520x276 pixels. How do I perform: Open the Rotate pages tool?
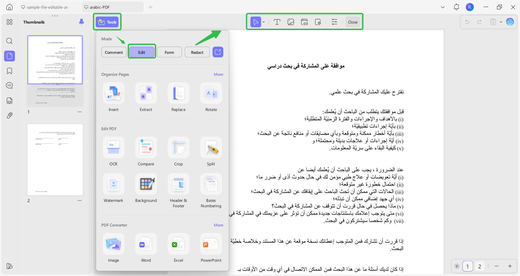(x=211, y=97)
